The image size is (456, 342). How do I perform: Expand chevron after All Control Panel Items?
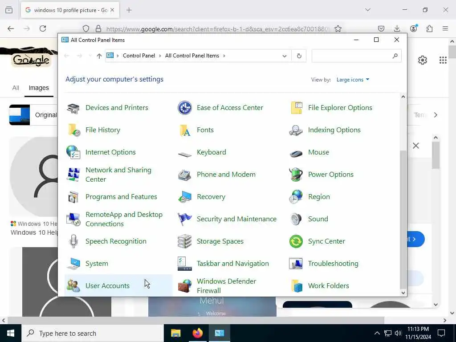(224, 56)
